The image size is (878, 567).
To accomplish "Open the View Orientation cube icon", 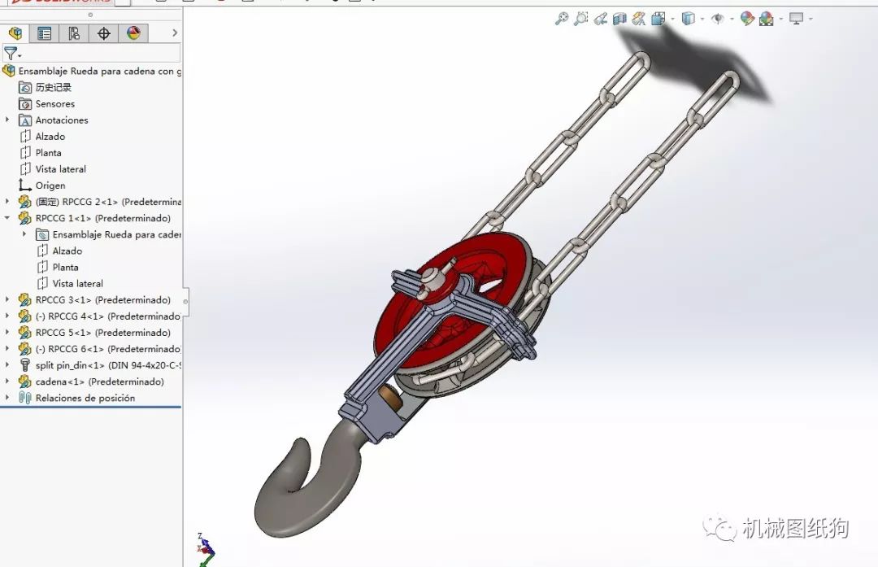I will pos(658,19).
